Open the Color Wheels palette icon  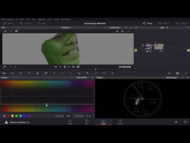[x=21, y=73]
